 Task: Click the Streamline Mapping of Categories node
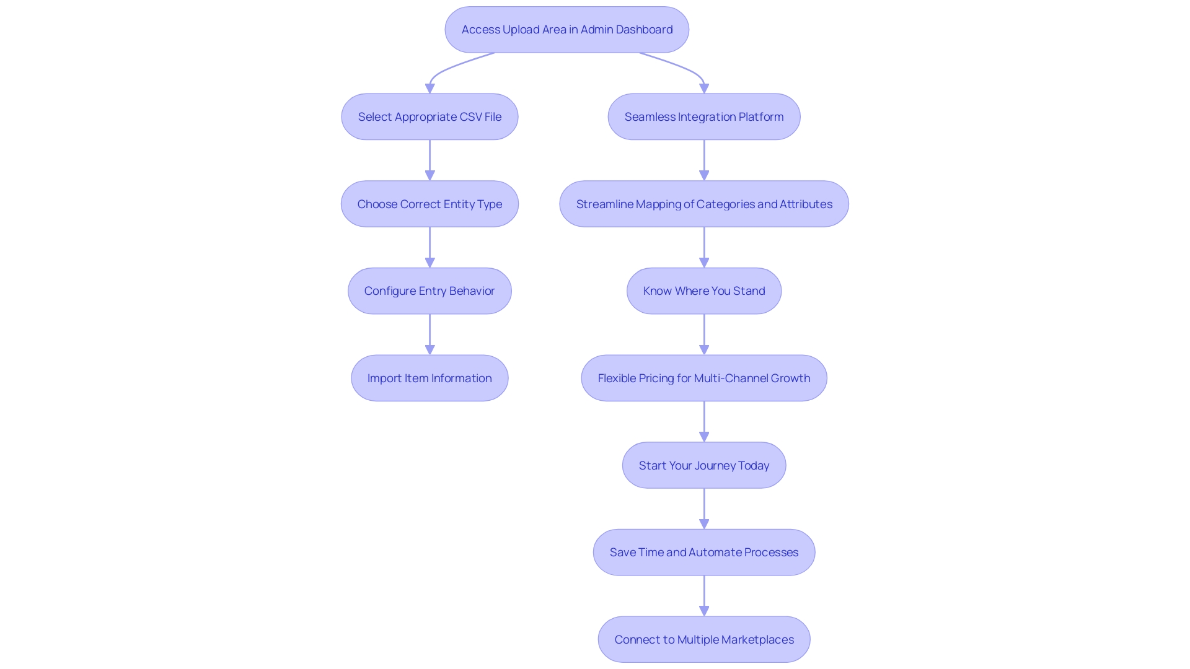pos(705,204)
